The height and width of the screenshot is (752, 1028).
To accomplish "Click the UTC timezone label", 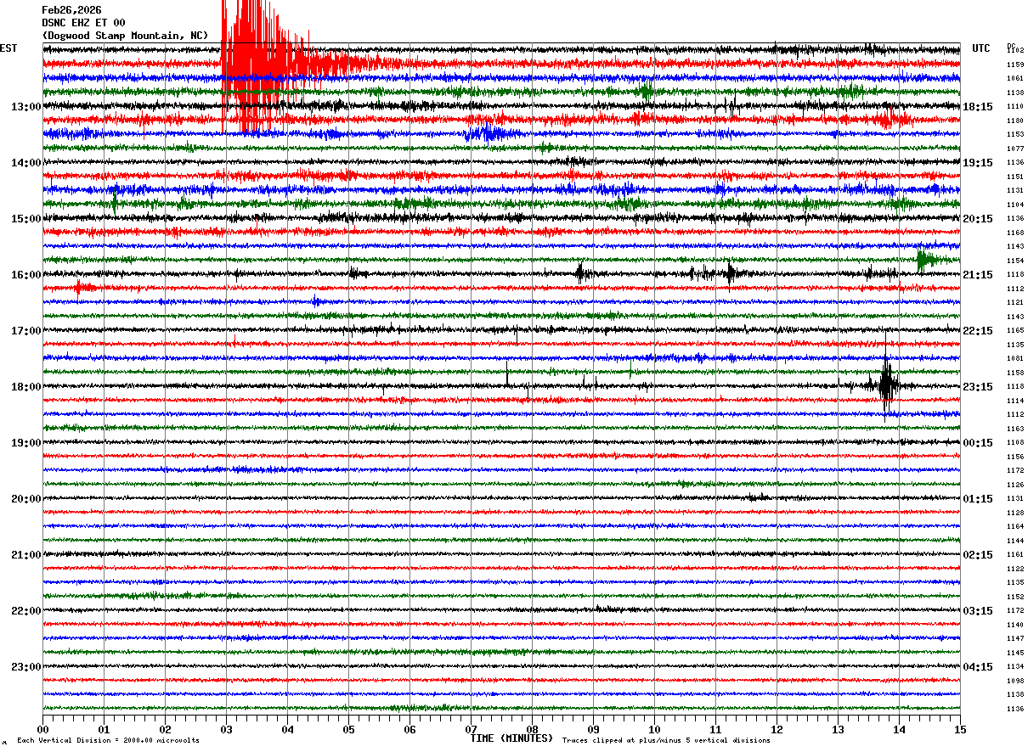I will (x=981, y=48).
